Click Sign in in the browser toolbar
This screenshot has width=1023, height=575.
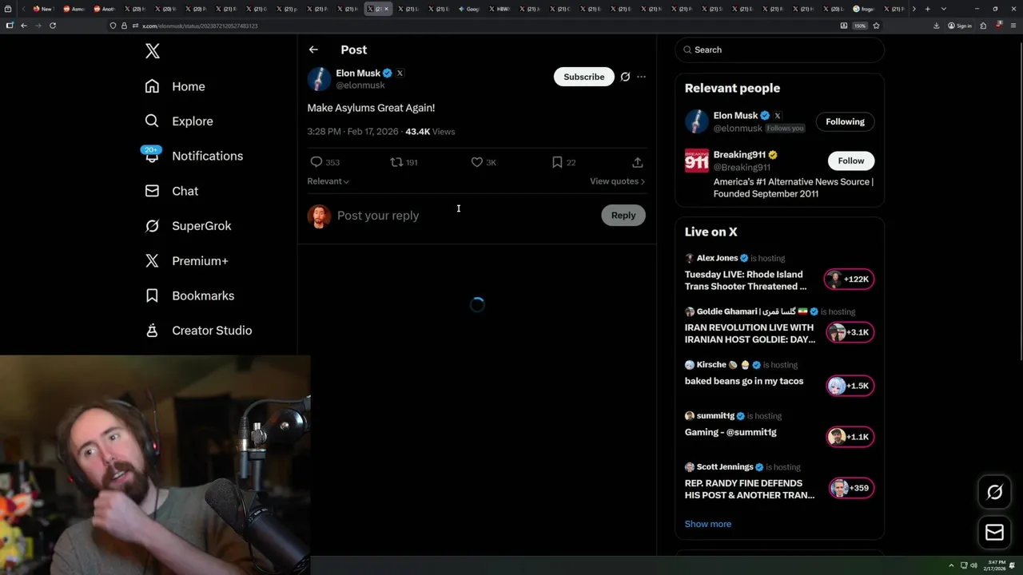pos(960,26)
